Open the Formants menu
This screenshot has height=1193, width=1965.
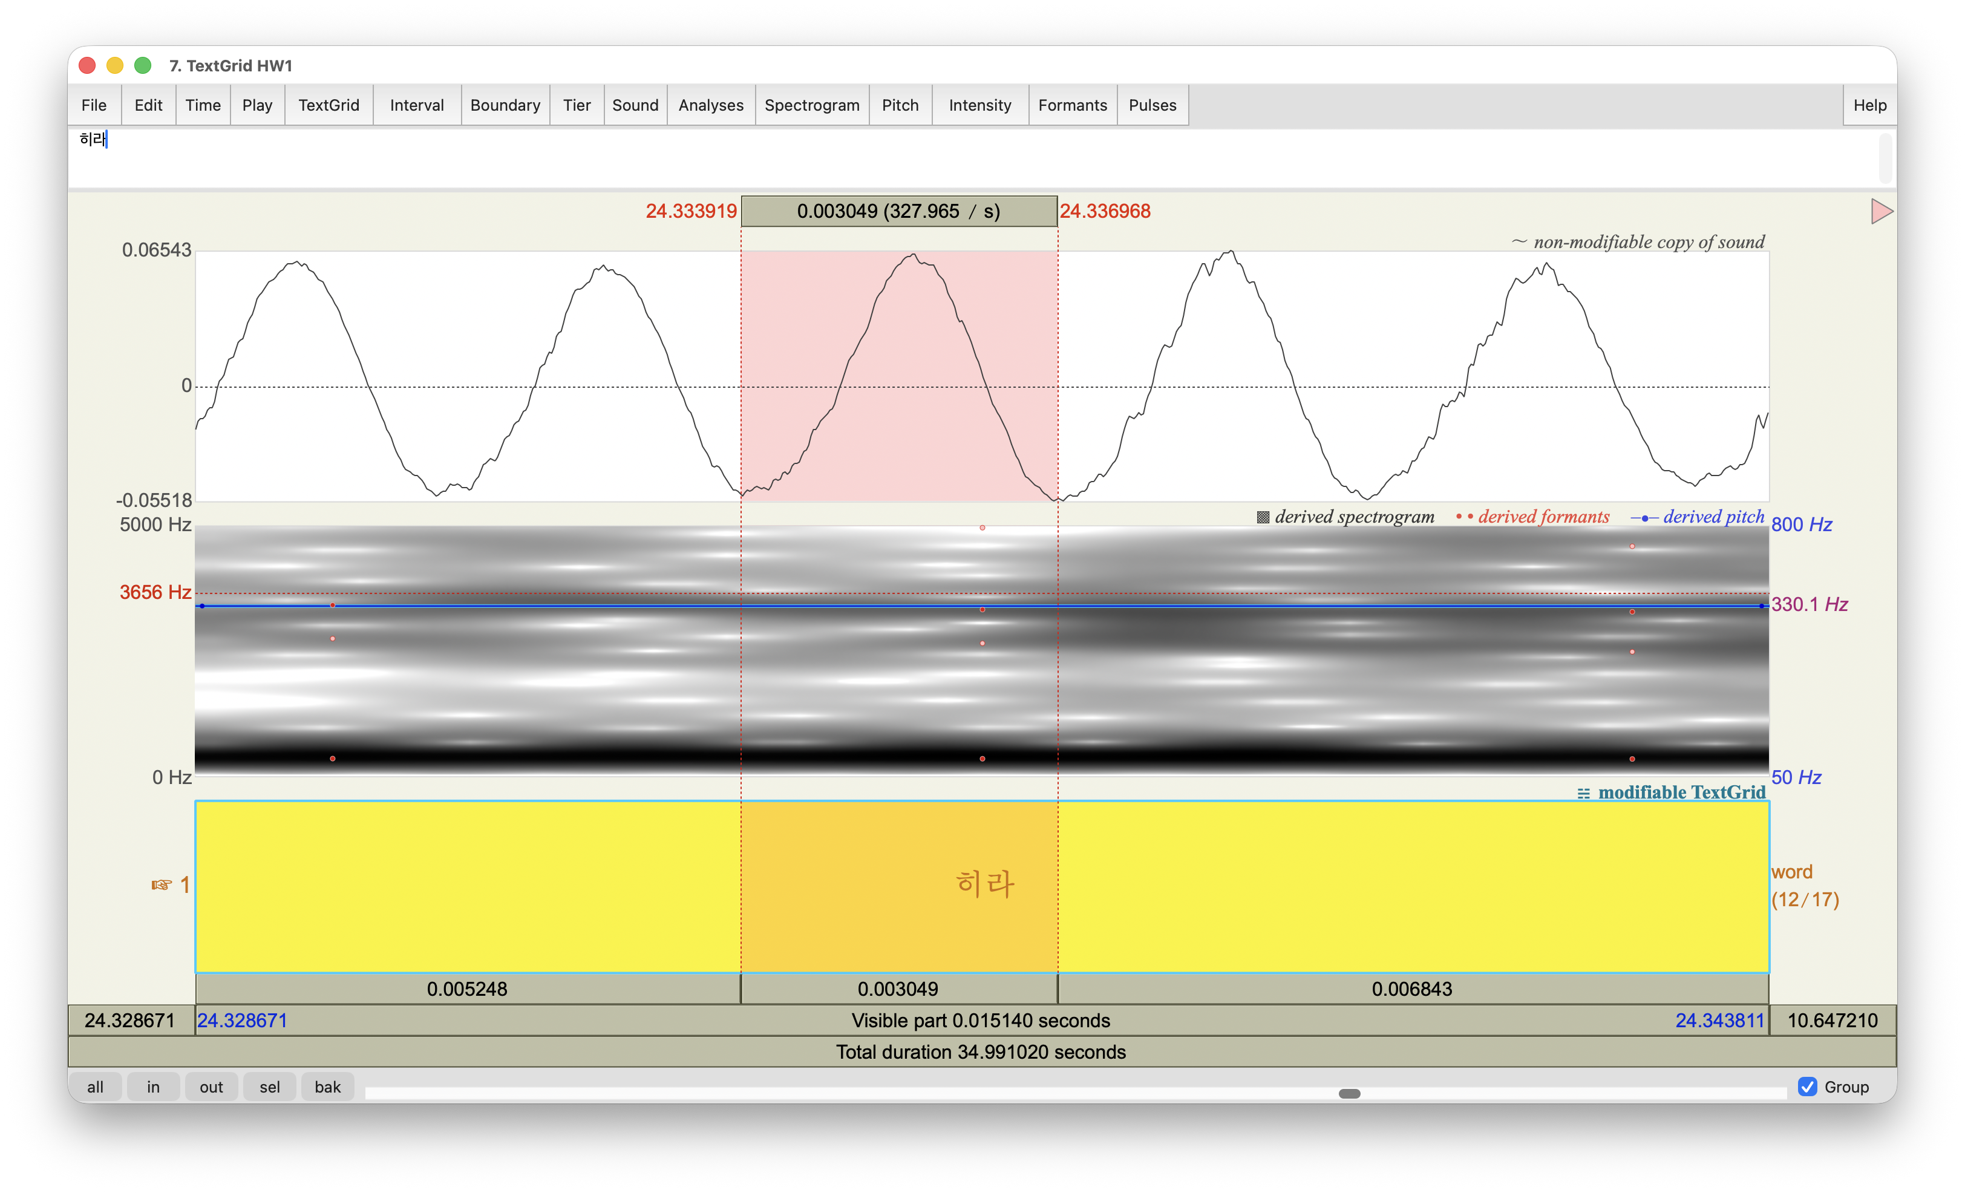(x=1072, y=105)
